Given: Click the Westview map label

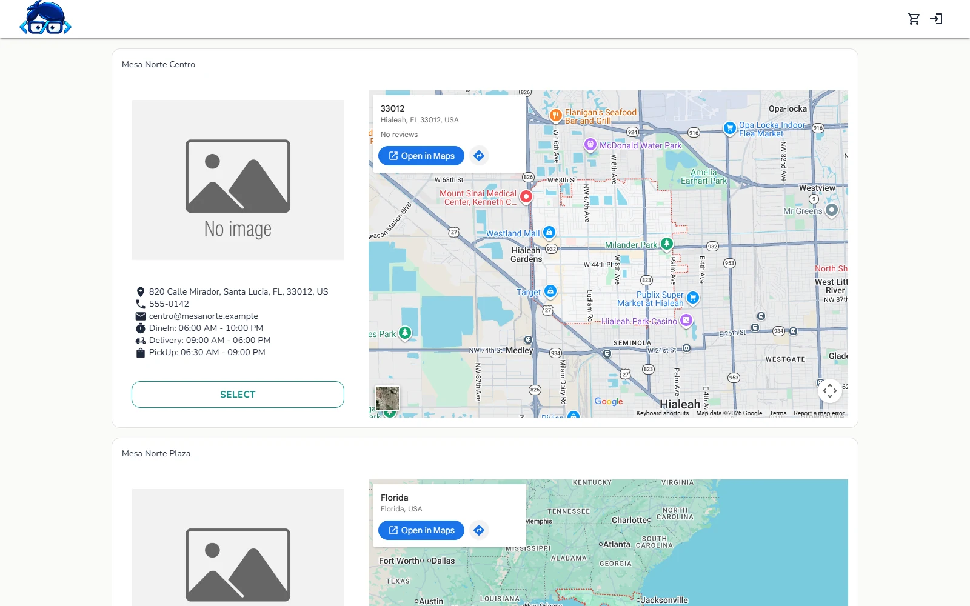Looking at the screenshot, I should coord(817,188).
